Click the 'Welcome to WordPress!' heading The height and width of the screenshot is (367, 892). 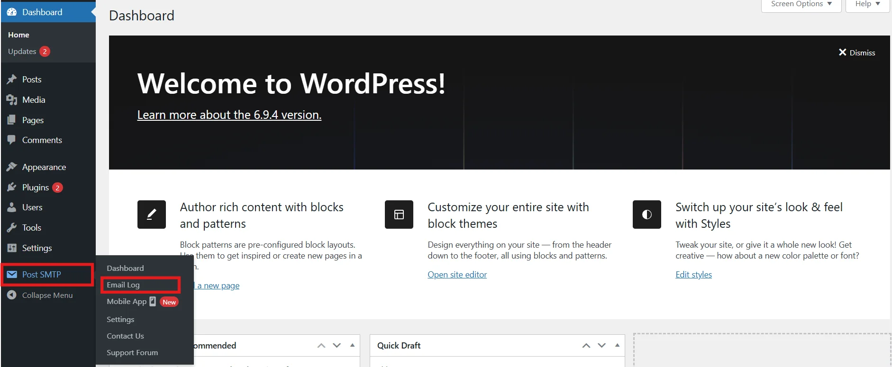coord(291,84)
